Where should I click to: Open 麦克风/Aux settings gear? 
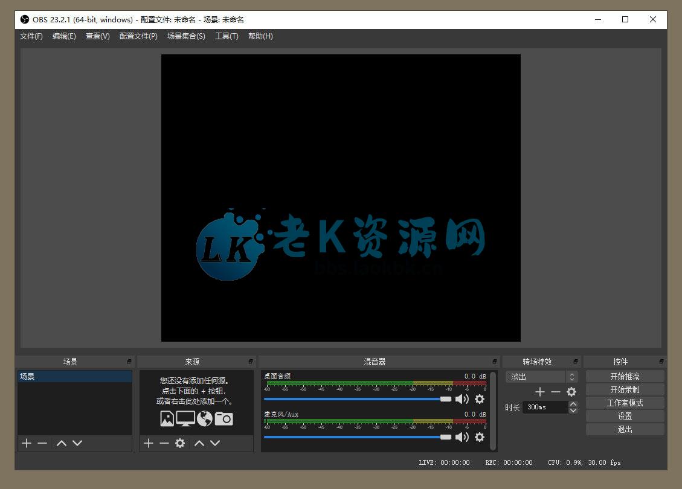click(479, 437)
